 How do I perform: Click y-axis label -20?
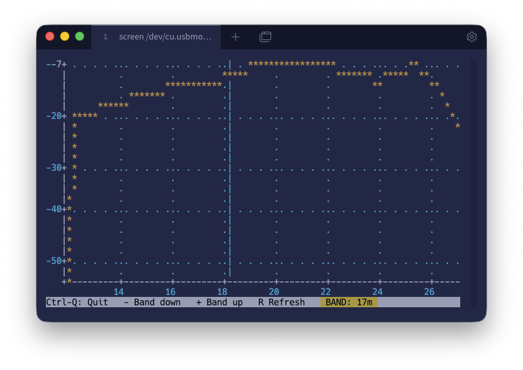(54, 116)
